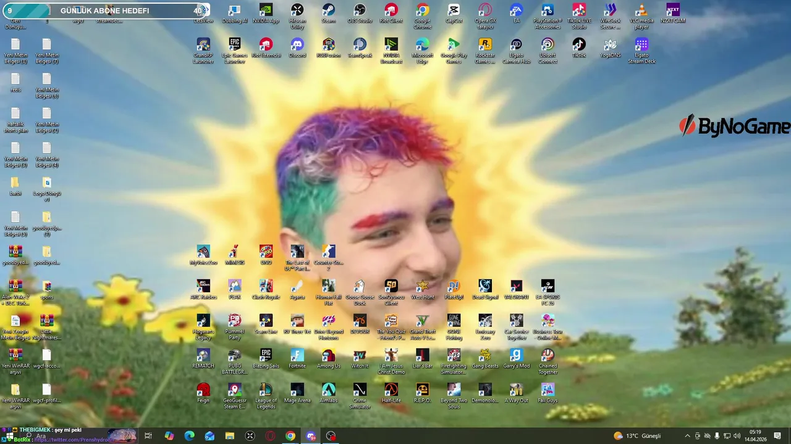This screenshot has height=444, width=791.
Task: Open the RGBFusion desktop shortcut
Action: point(328,48)
